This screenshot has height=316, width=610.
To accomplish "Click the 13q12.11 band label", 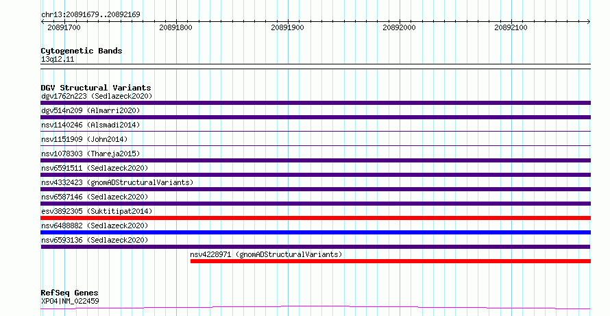I will pyautogui.click(x=58, y=59).
